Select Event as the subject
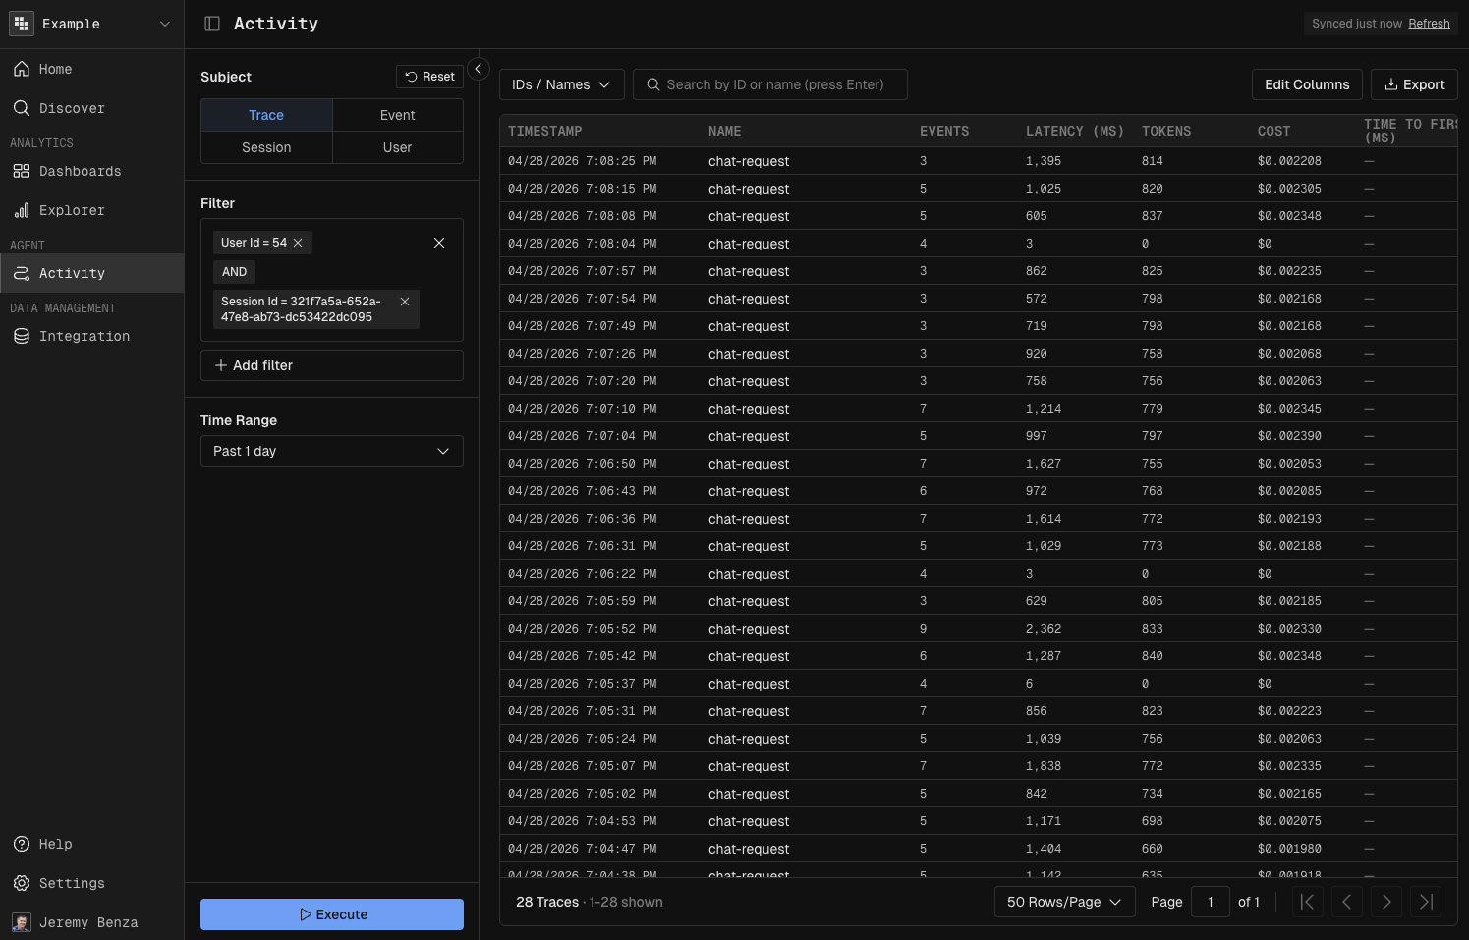 point(397,115)
